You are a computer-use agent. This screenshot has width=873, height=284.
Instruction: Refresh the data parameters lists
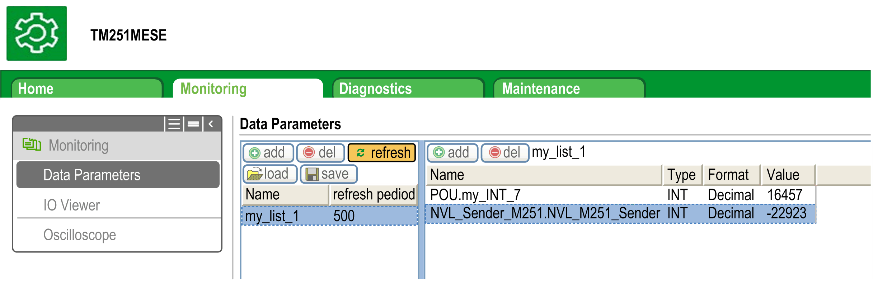click(x=382, y=153)
